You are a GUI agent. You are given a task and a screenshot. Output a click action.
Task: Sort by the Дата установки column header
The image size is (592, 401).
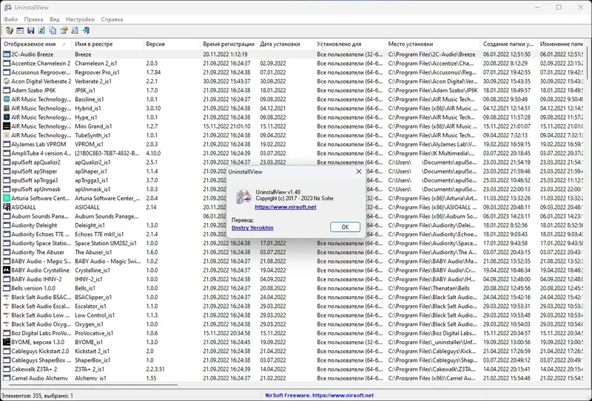(286, 44)
